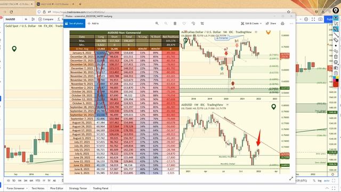The image size is (341, 192).
Task: Click the Save to Pocket icon in browser
Action: click(x=316, y=12)
